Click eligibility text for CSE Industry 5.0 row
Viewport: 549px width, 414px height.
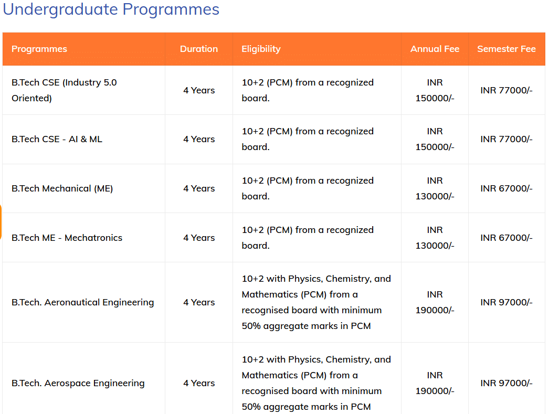click(x=308, y=90)
